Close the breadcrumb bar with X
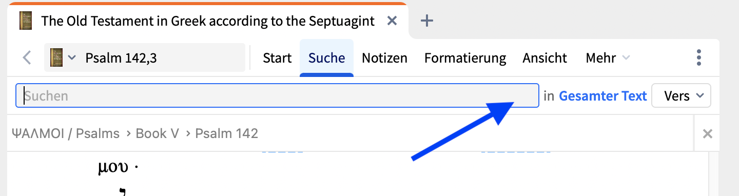 tap(707, 134)
